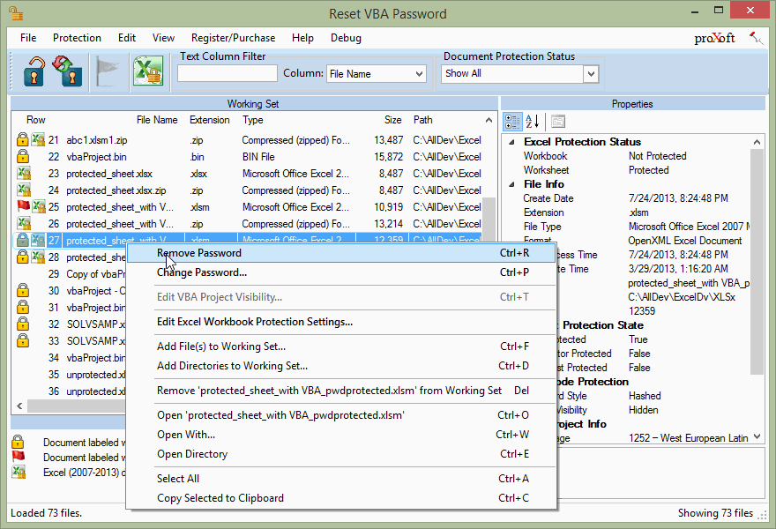The width and height of the screenshot is (776, 529).
Task: Open the Protection menu
Action: click(x=77, y=38)
